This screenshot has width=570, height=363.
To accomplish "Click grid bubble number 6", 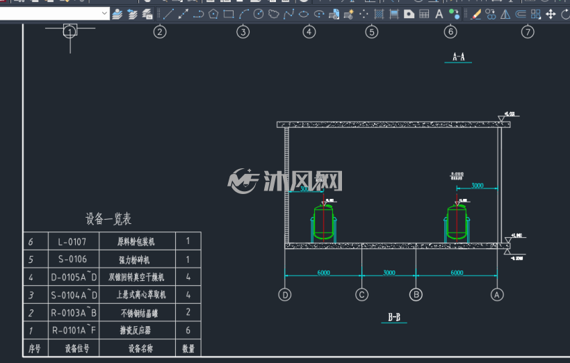I will (450, 32).
